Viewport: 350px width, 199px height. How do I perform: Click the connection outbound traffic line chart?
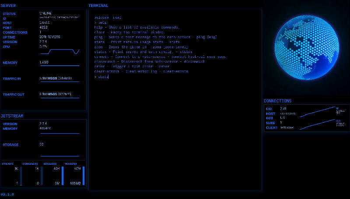(x=319, y=124)
